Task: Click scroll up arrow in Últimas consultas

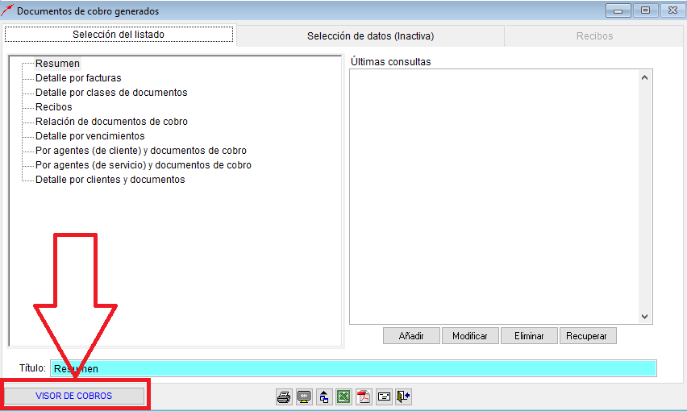Action: coord(644,77)
